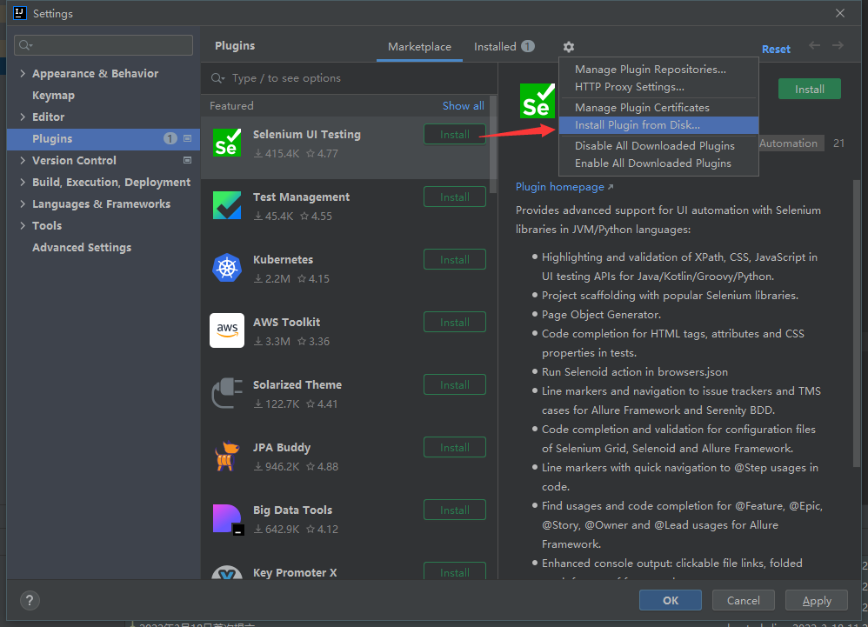
Task: Click the plugin search input field
Action: coord(349,78)
